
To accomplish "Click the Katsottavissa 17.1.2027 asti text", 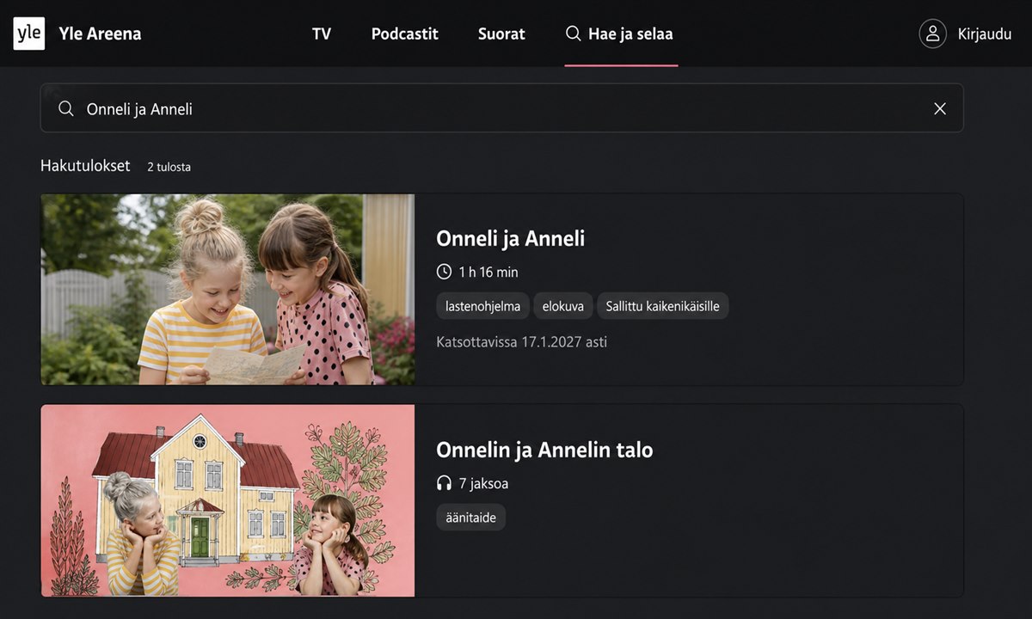I will click(522, 341).
